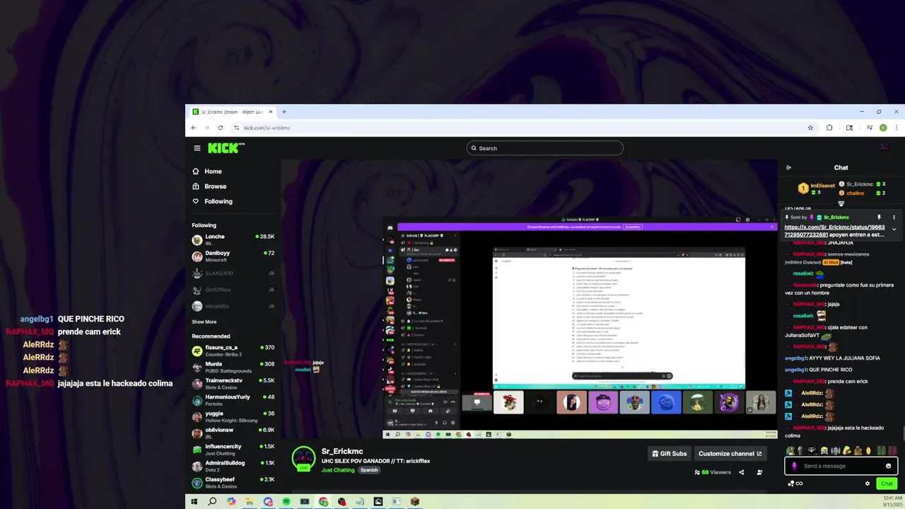This screenshot has width=905, height=509.
Task: Open the Chrome profile avatar
Action: [883, 128]
